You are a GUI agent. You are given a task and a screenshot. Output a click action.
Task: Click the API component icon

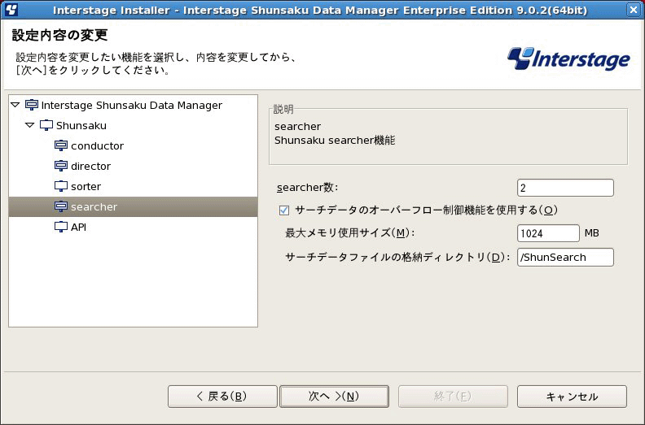point(61,227)
